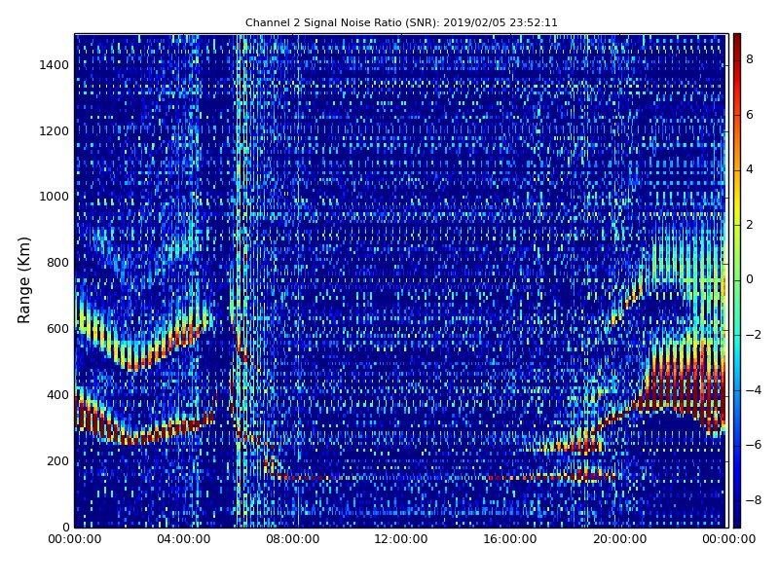779x584 pixels.
Task: Click the plot title showing Channel 2 SNR
Action: click(401, 22)
